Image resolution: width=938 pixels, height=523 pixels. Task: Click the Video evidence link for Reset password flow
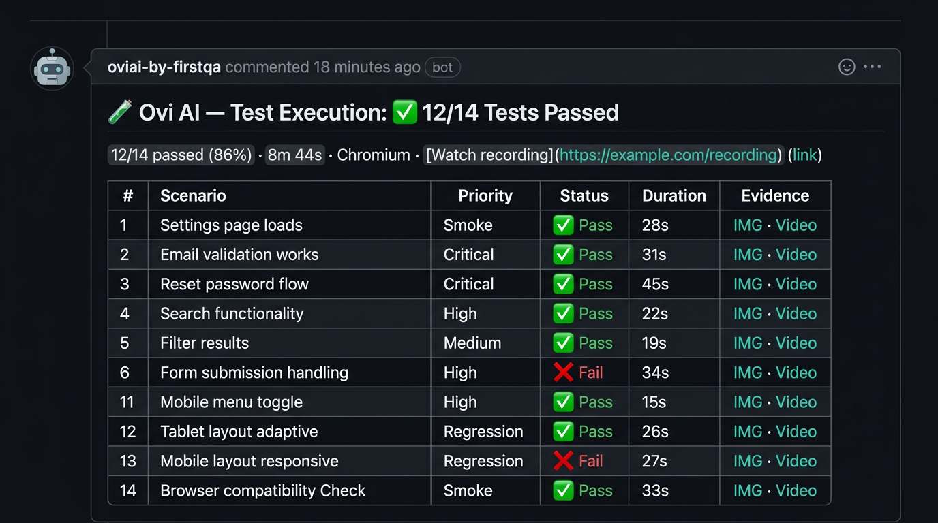pyautogui.click(x=796, y=284)
